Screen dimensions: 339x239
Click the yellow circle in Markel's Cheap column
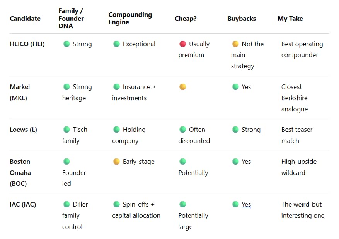coord(182,87)
